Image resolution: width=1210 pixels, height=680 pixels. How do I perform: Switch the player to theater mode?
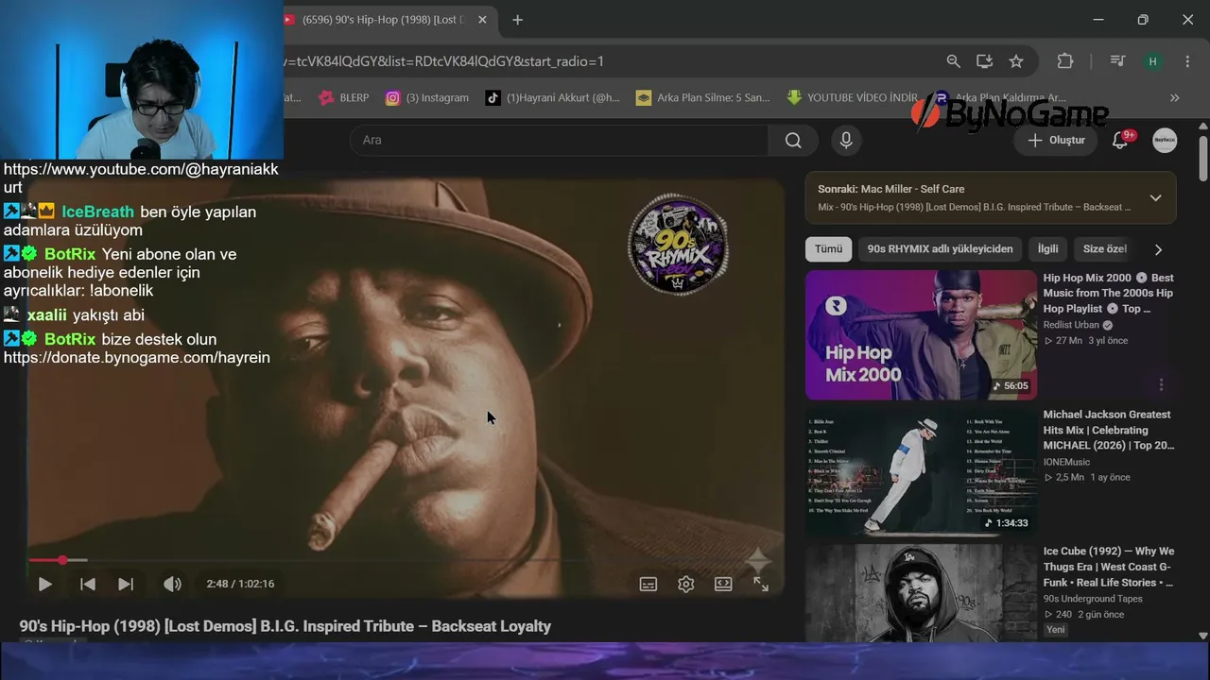coord(723,585)
